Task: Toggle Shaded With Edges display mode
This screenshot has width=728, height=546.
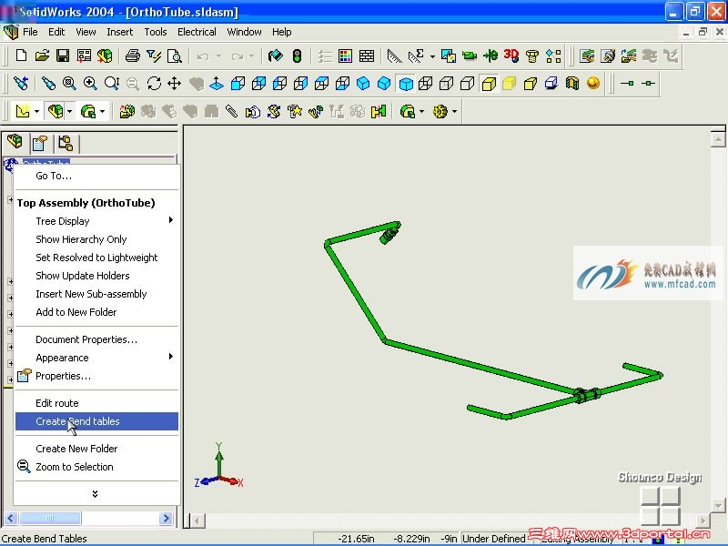Action: click(489, 84)
